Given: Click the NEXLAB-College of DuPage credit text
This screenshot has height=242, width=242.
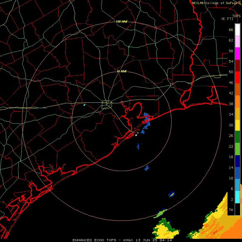Looking at the screenshot, I should pyautogui.click(x=215, y=3).
